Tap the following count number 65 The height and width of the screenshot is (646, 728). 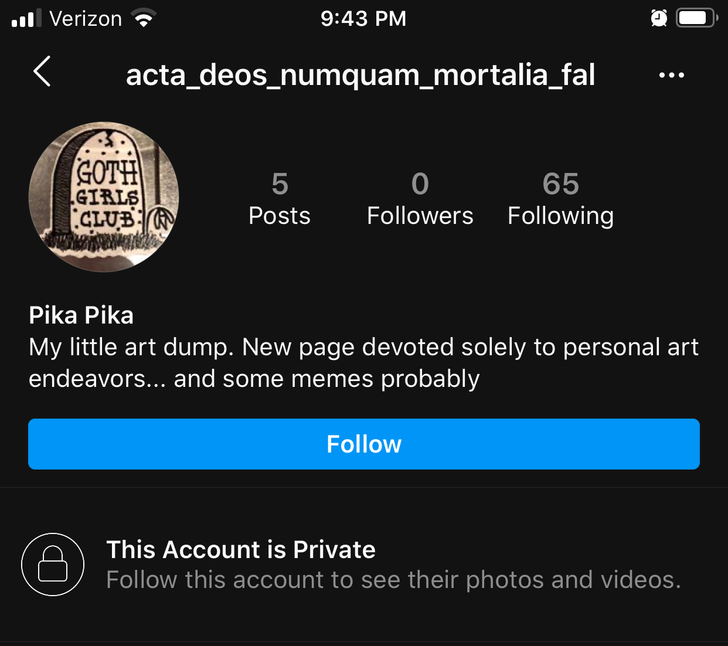coord(560,183)
